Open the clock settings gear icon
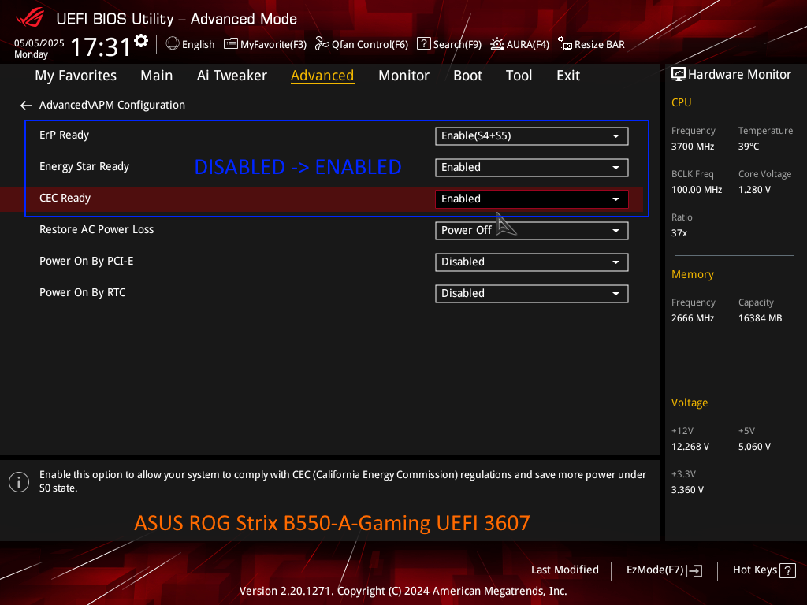807x605 pixels. 141,41
